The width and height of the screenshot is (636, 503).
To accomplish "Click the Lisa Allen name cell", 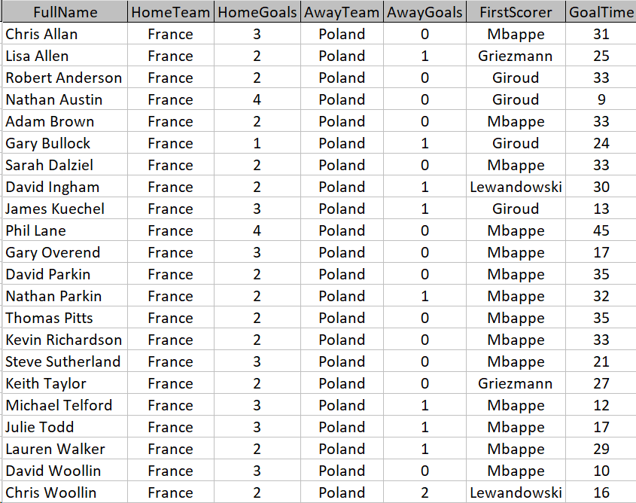I will [x=65, y=56].
